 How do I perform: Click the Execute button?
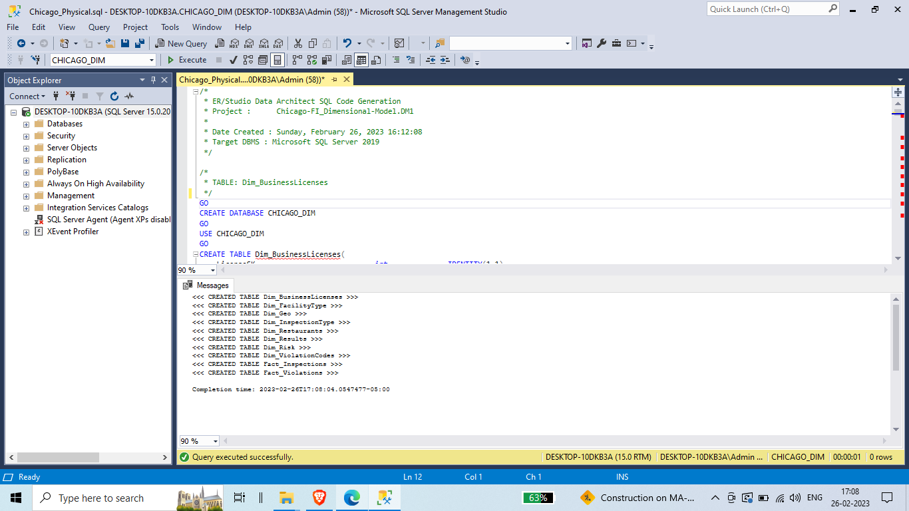[x=186, y=60]
